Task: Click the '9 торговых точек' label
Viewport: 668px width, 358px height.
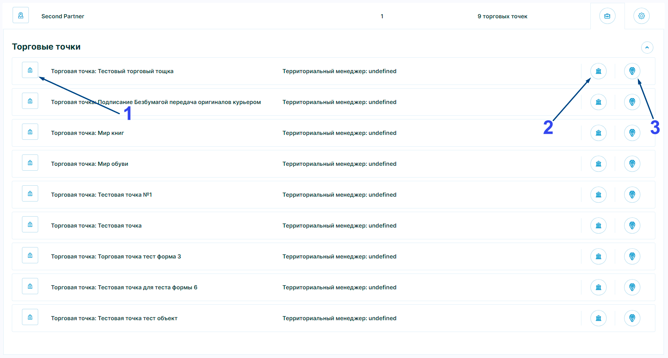Action: tap(502, 16)
